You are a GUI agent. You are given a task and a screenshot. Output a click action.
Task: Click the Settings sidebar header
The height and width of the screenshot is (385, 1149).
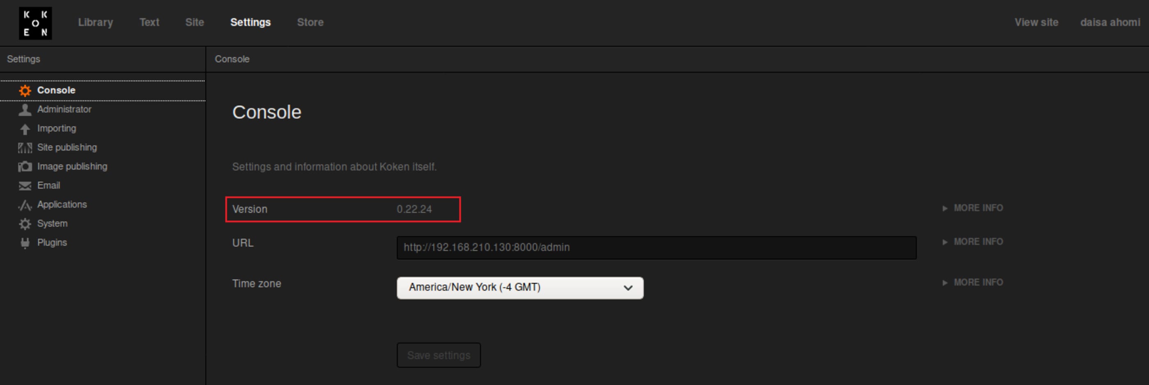[x=24, y=59]
